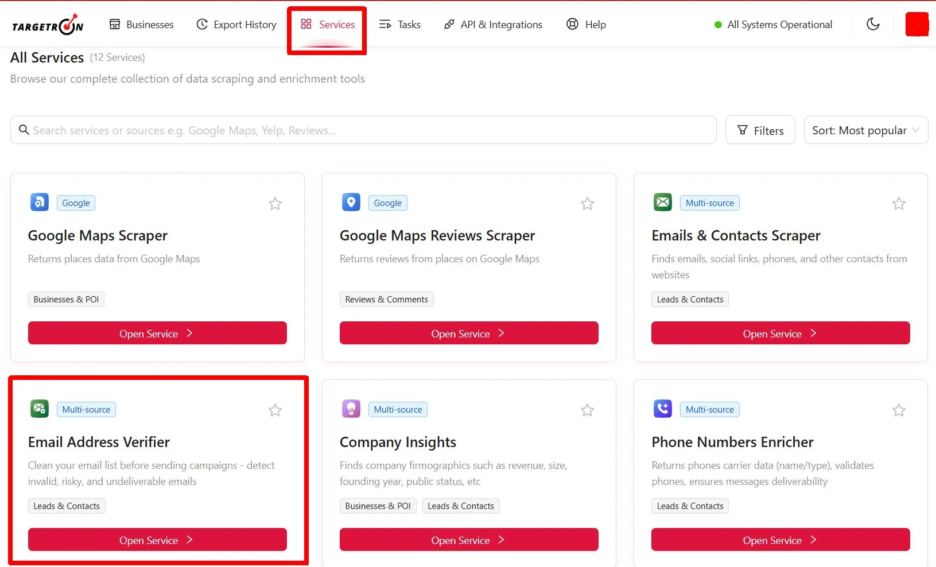This screenshot has width=936, height=567.
Task: Click the Google Maps Reviews Scraper pin icon
Action: coord(351,203)
